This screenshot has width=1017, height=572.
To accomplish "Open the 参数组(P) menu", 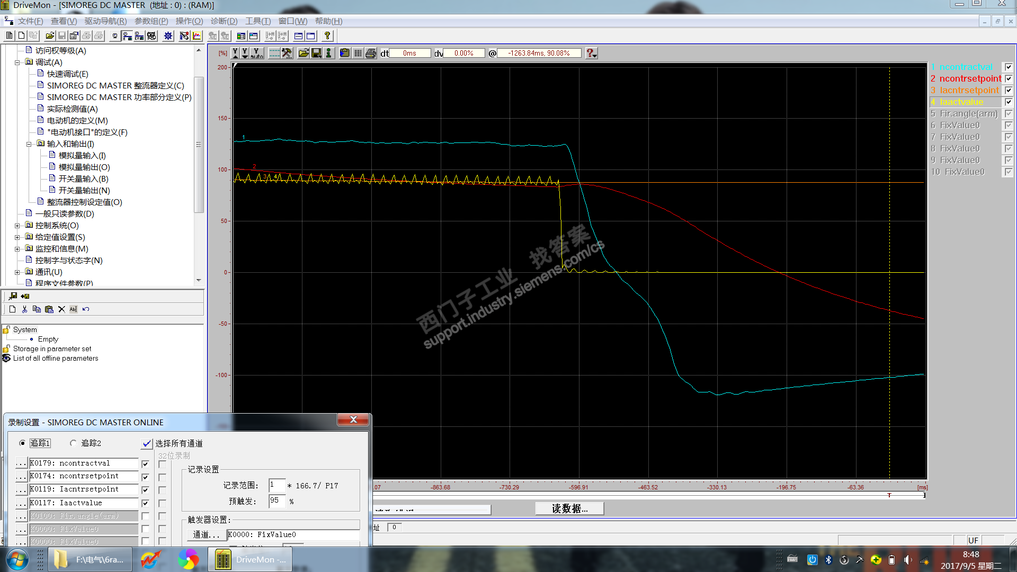I will pyautogui.click(x=151, y=21).
